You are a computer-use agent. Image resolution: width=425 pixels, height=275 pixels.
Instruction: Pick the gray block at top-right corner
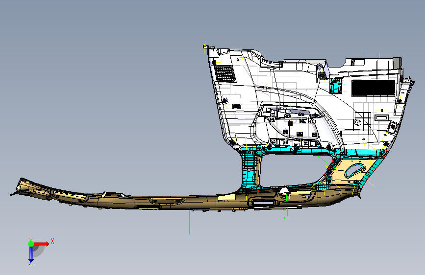397,63
